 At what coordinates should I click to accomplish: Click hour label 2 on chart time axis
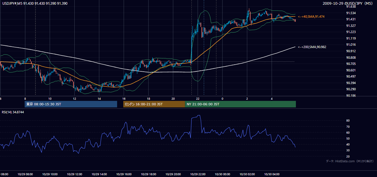[x=247, y=99]
